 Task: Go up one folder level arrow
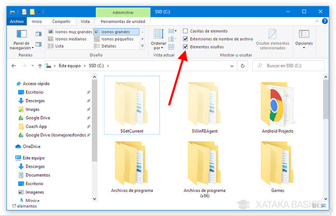(39, 66)
